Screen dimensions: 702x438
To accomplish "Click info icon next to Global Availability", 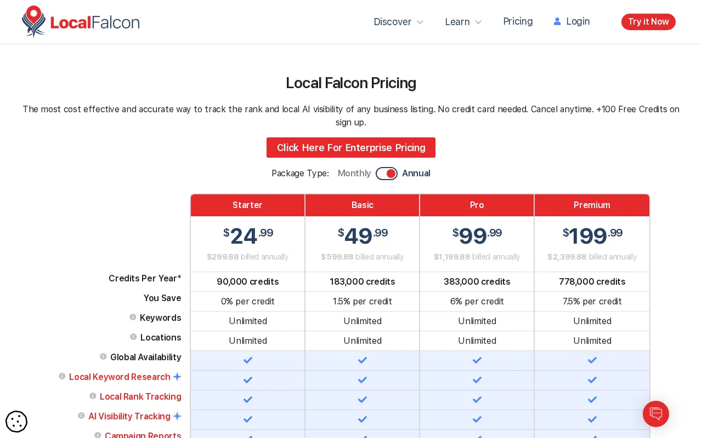I will (x=103, y=356).
